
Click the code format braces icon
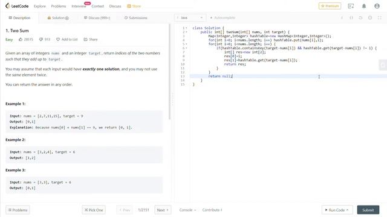coord(351,17)
